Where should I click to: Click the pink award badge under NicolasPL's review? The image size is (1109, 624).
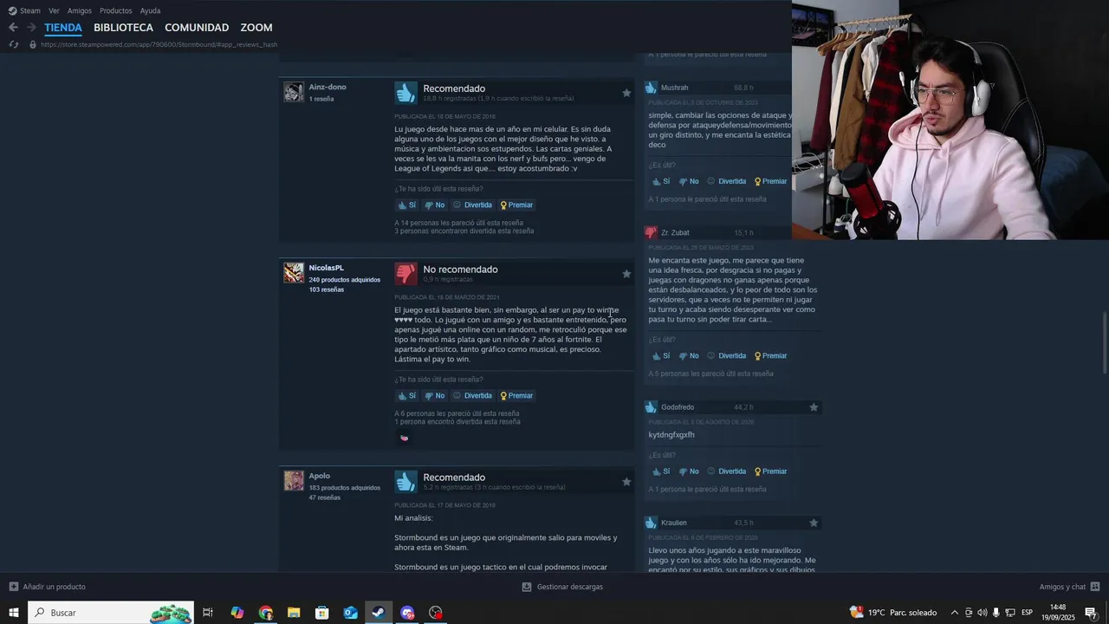pos(404,438)
